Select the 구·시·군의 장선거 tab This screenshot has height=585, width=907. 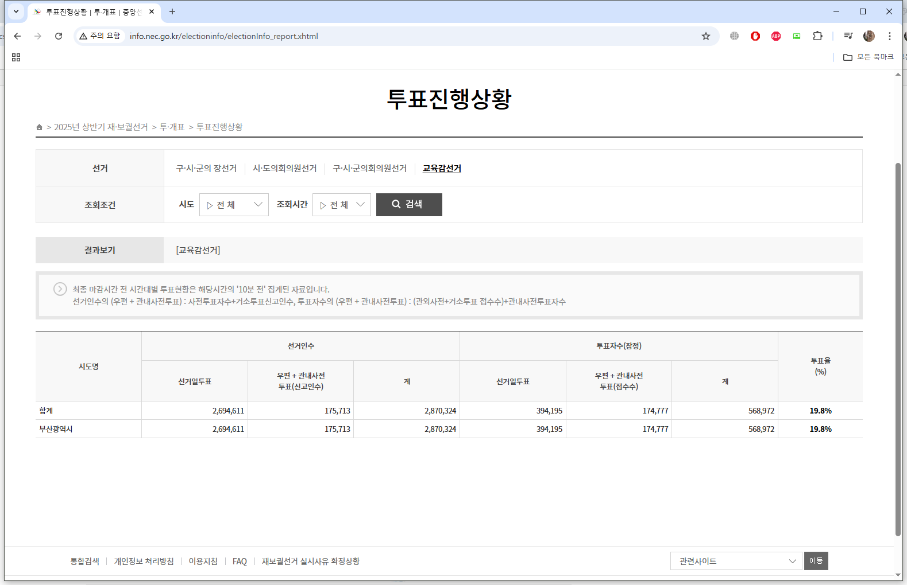click(x=206, y=168)
